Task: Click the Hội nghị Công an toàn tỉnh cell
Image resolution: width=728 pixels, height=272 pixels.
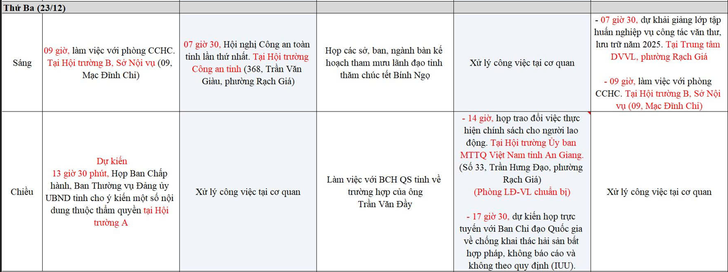Action: click(247, 63)
